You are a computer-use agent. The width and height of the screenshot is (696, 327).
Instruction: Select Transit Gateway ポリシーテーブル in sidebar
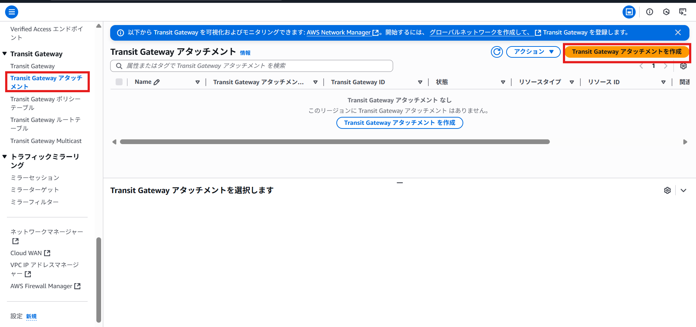(x=45, y=103)
